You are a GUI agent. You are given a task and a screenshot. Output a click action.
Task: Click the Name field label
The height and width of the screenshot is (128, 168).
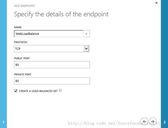tap(18, 27)
